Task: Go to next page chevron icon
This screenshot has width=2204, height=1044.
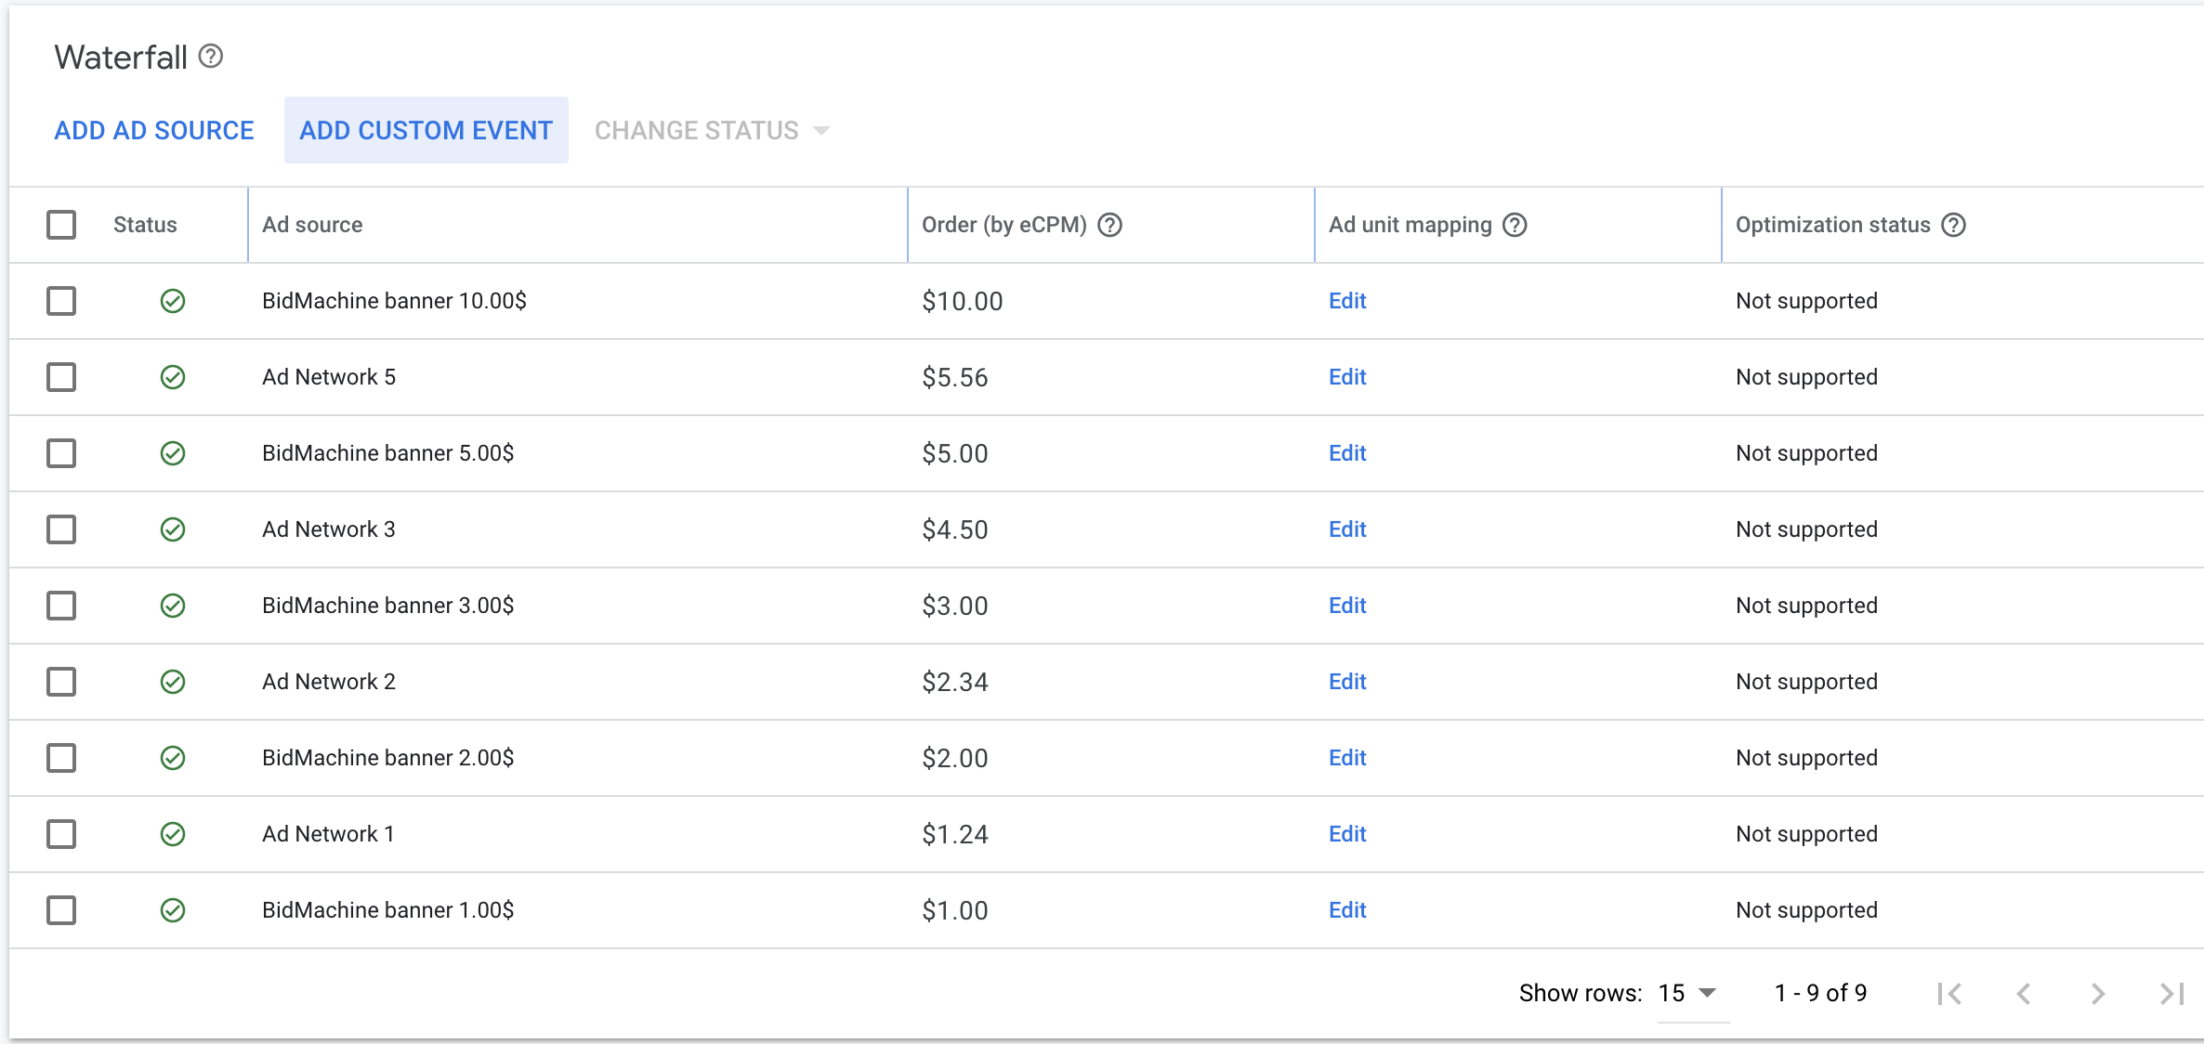Action: point(2098,994)
